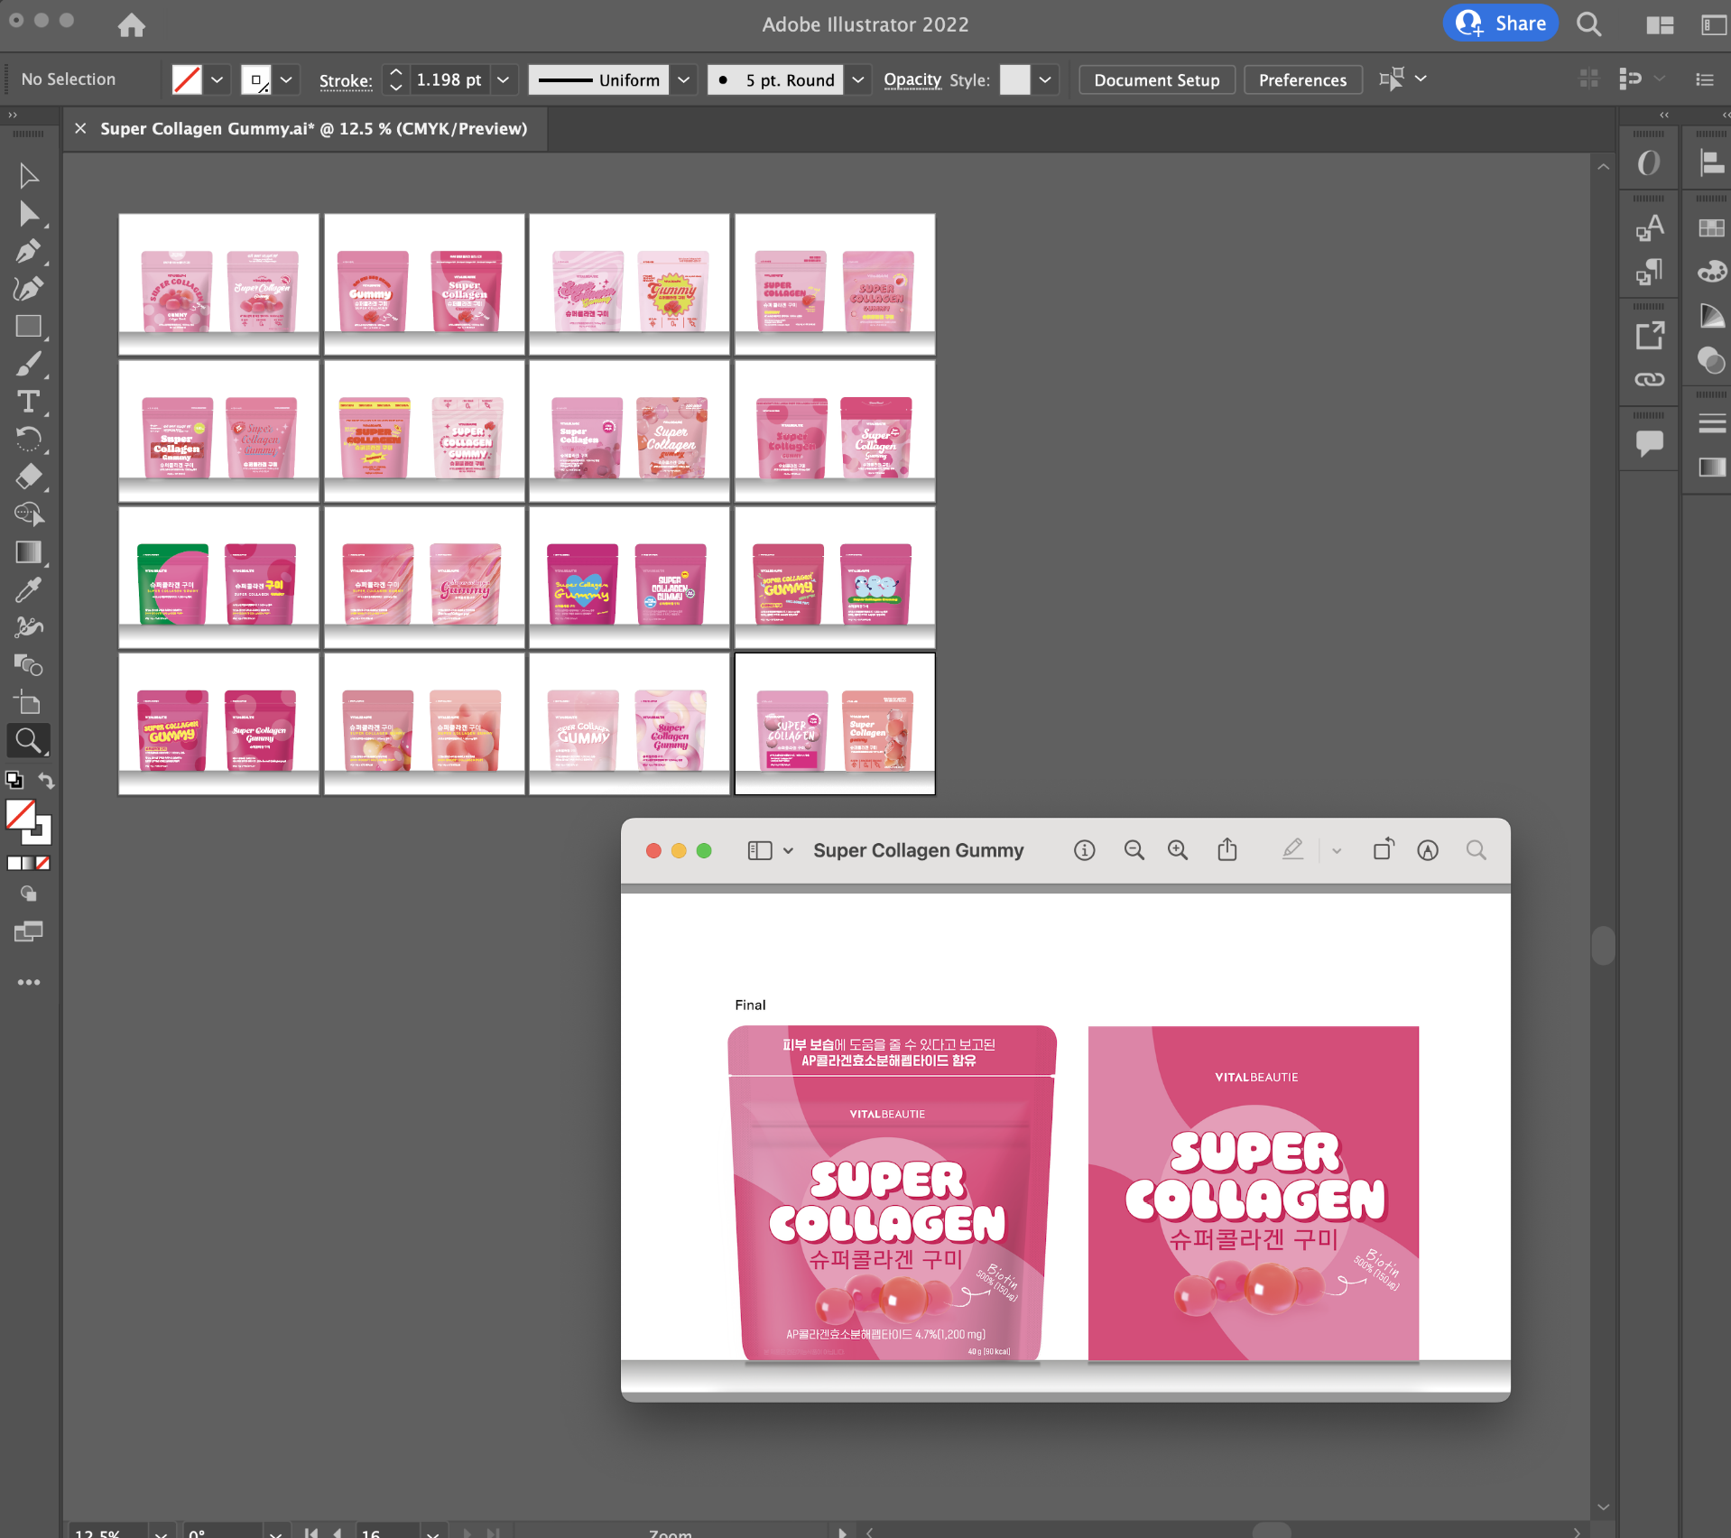1731x1538 pixels.
Task: Open Preferences button
Action: pyautogui.click(x=1302, y=79)
